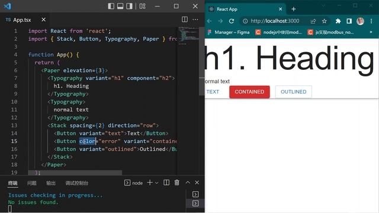Toggle the browser side panel
This screenshot has width=379, height=213.
349,21
